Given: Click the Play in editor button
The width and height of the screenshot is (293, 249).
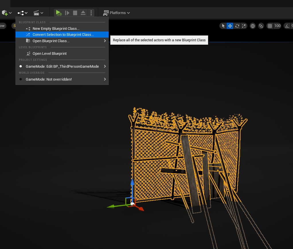Looking at the screenshot, I should click(x=58, y=13).
